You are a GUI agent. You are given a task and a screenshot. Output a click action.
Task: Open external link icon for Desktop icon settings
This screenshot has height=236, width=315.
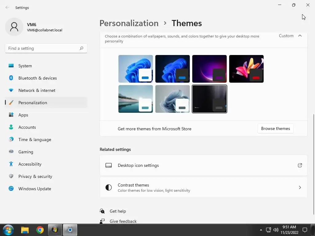click(300, 165)
